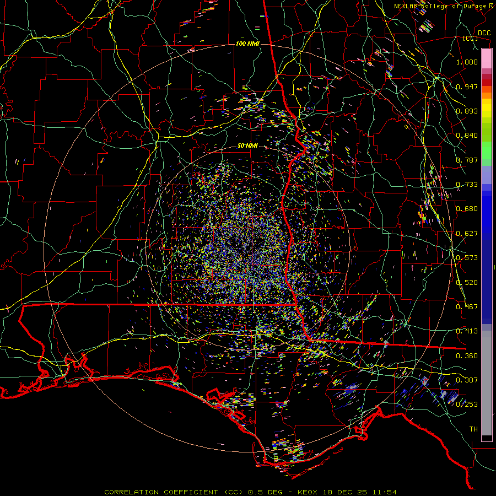Click the 0.360 scale value
This screenshot has height=496, width=496.
point(467,356)
